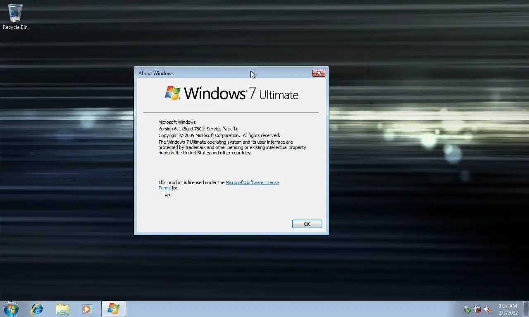Click the muted volume tray icon

(487, 309)
